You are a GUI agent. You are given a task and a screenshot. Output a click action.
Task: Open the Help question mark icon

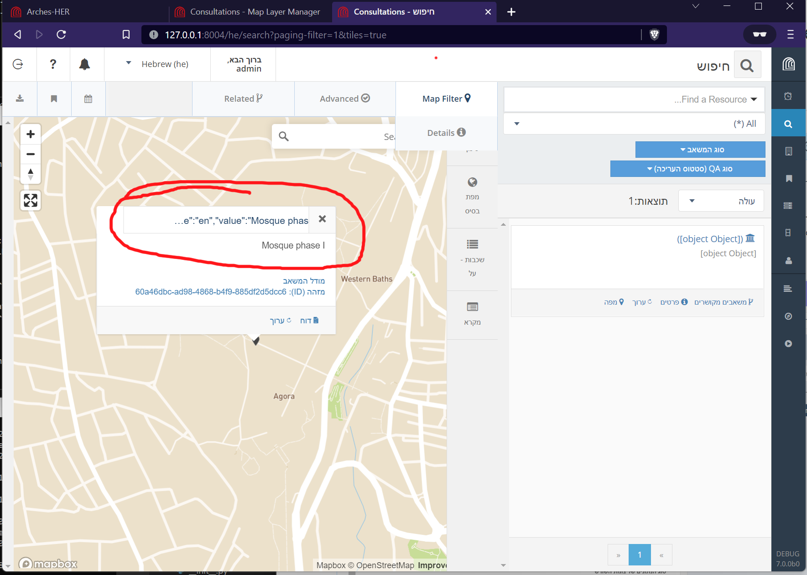[x=53, y=64]
